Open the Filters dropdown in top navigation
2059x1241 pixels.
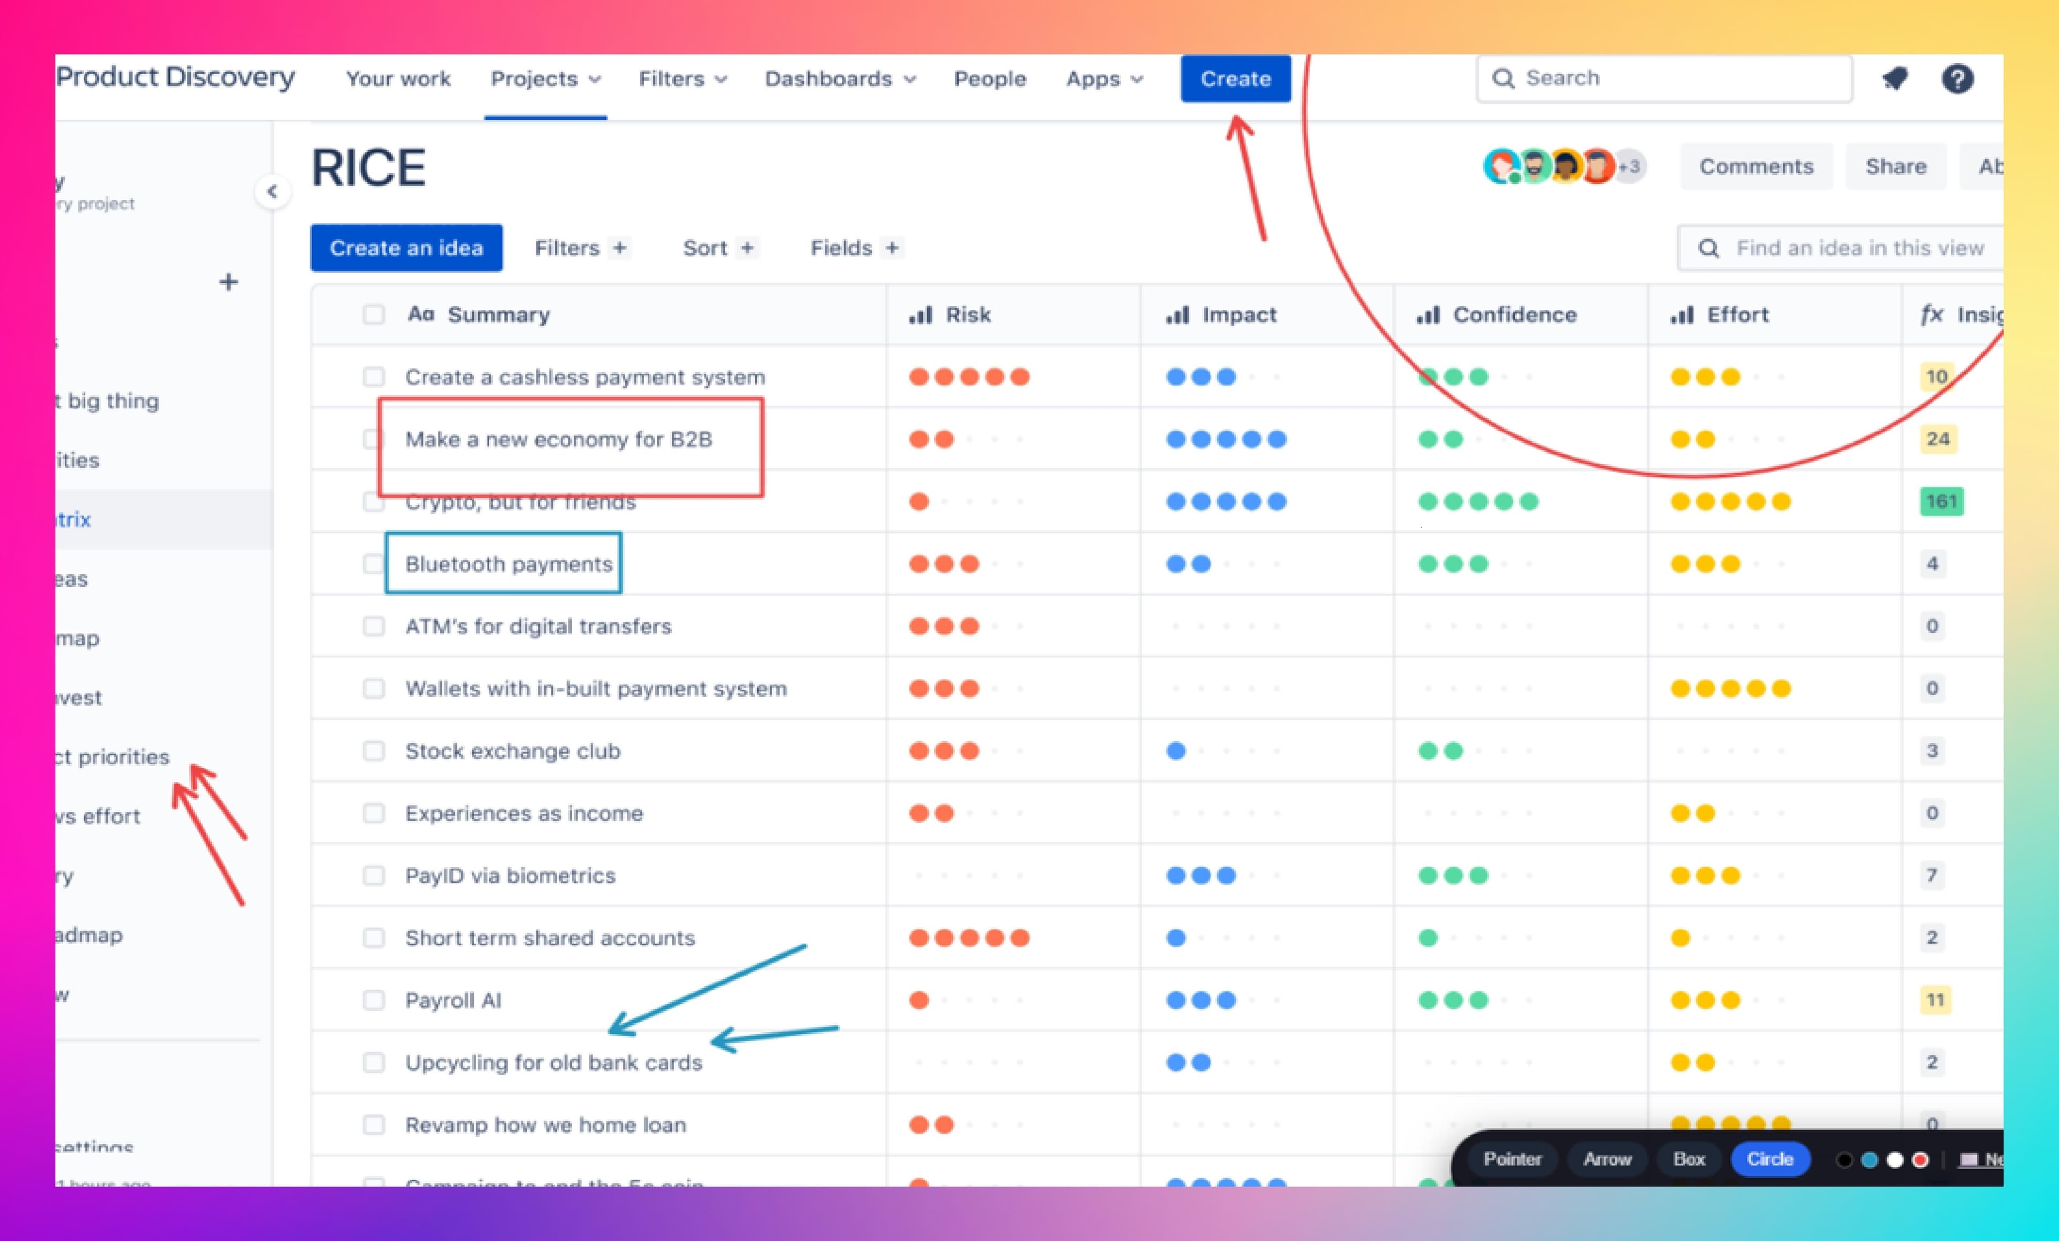pos(683,78)
